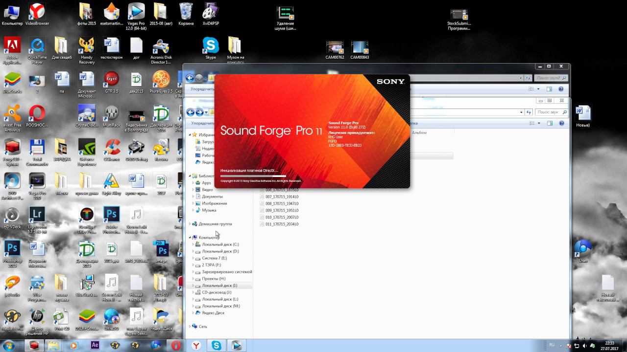Select the Компьютер desktop icon
Viewport: 627px width, 352px height.
pos(12,14)
